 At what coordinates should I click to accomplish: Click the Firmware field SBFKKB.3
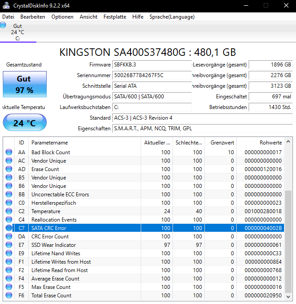(152, 65)
